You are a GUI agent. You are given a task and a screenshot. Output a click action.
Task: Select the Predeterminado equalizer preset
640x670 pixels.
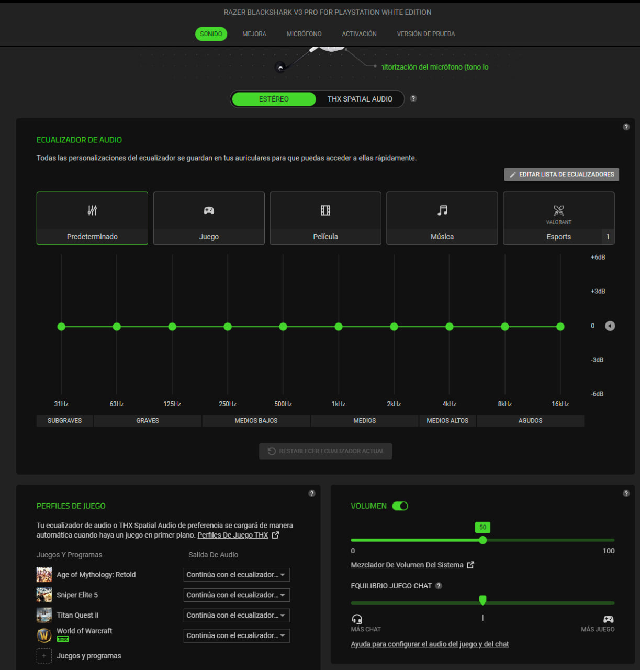click(92, 218)
